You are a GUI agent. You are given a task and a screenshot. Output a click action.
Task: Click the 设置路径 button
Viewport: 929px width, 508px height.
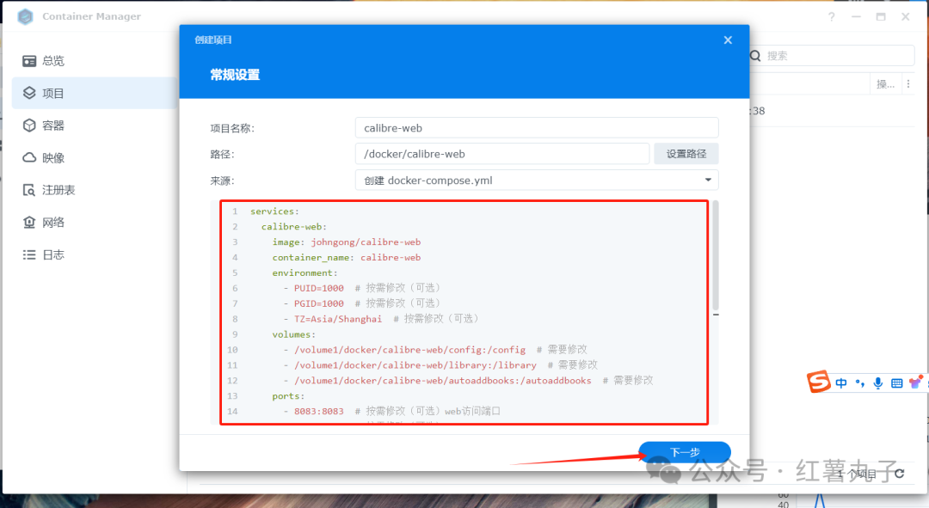tap(686, 154)
